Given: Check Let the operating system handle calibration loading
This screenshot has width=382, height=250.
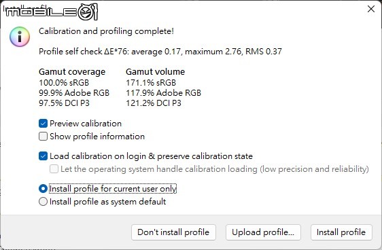Looking at the screenshot, I should tap(54, 169).
